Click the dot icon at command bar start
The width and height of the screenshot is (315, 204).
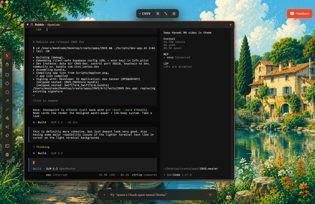point(104,195)
